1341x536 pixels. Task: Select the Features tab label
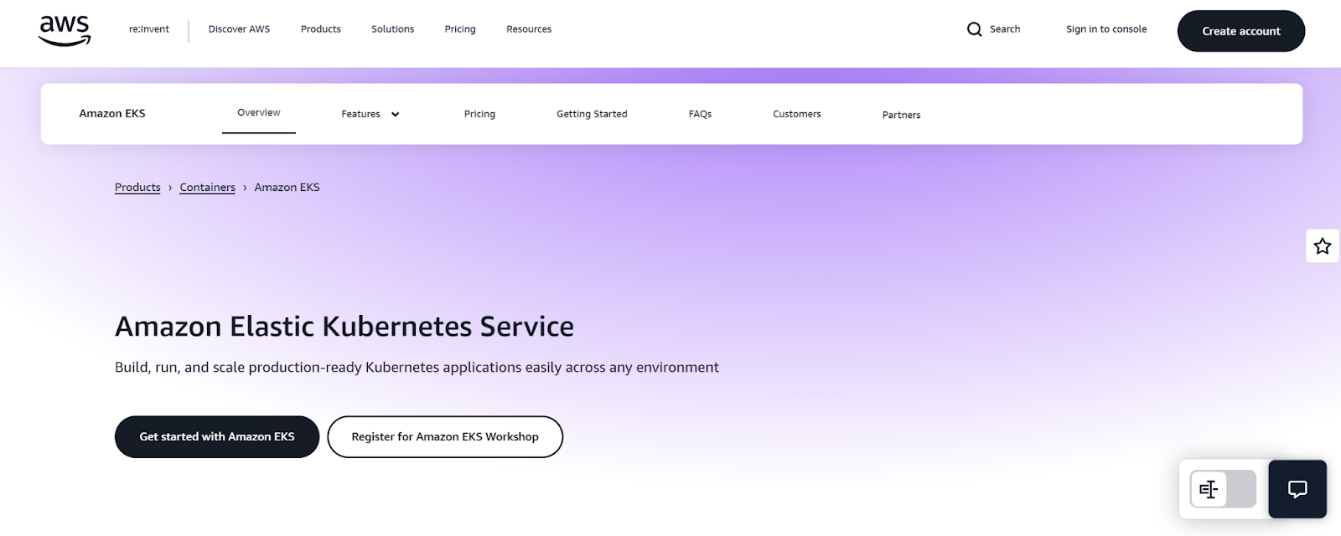click(360, 114)
